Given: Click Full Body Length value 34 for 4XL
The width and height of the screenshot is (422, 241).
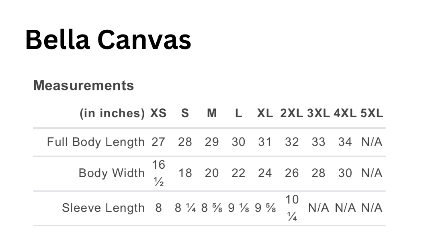Looking at the screenshot, I should tap(345, 142).
